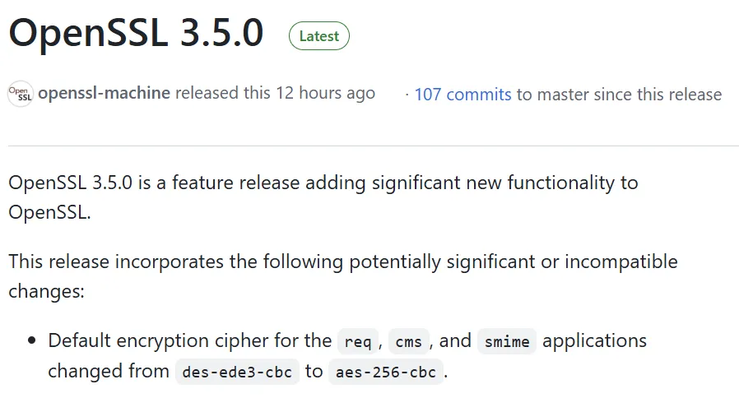
Task: Click the green Latest release badge
Action: click(318, 36)
